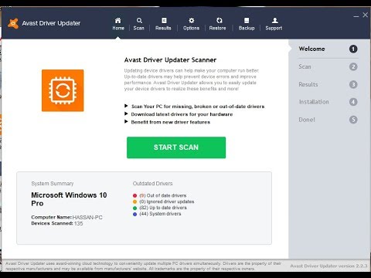
Task: Click the 'System Summary' heading
Action: coord(53,184)
